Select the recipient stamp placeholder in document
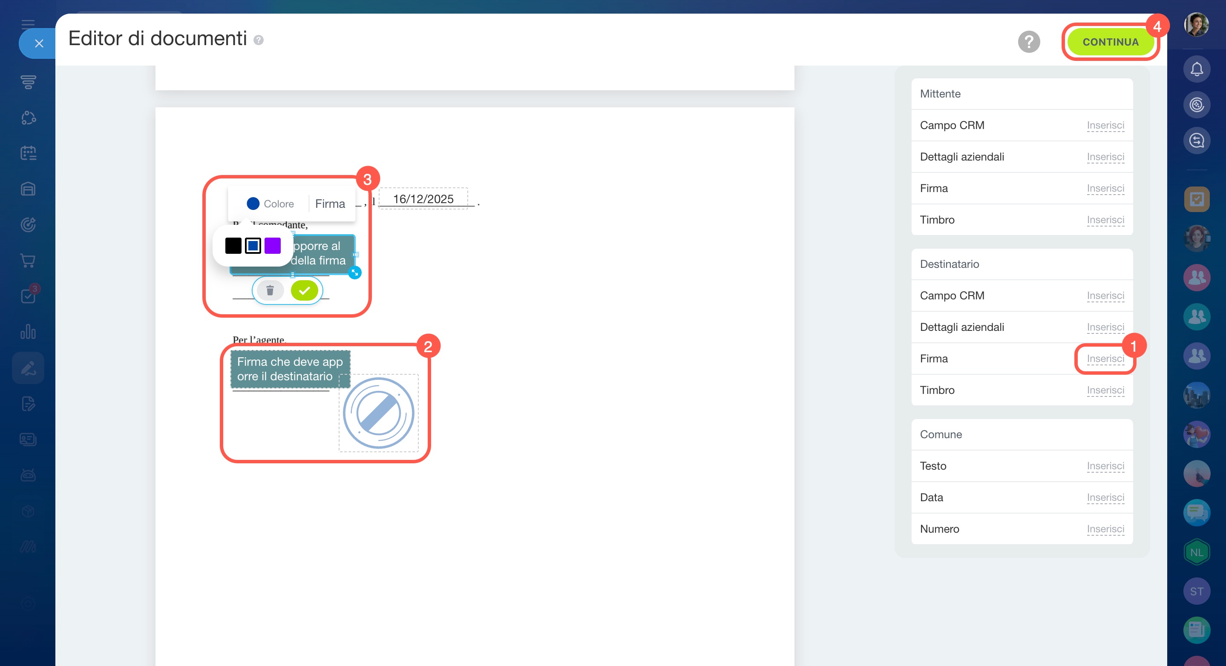 pos(379,413)
